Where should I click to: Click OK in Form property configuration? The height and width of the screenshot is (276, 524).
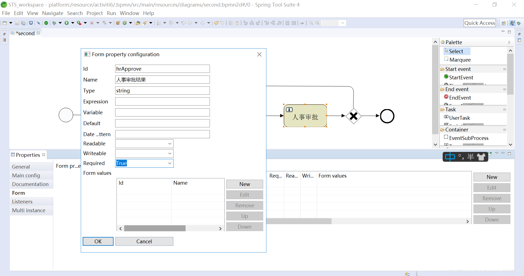98,241
